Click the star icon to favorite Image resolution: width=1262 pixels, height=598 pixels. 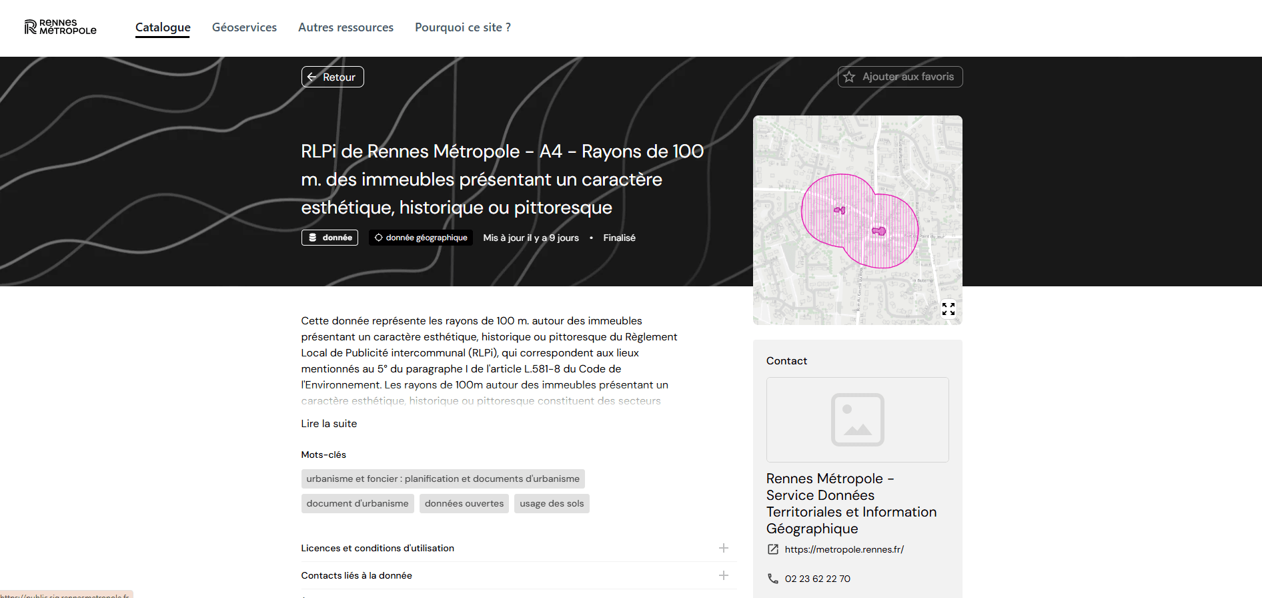(849, 77)
